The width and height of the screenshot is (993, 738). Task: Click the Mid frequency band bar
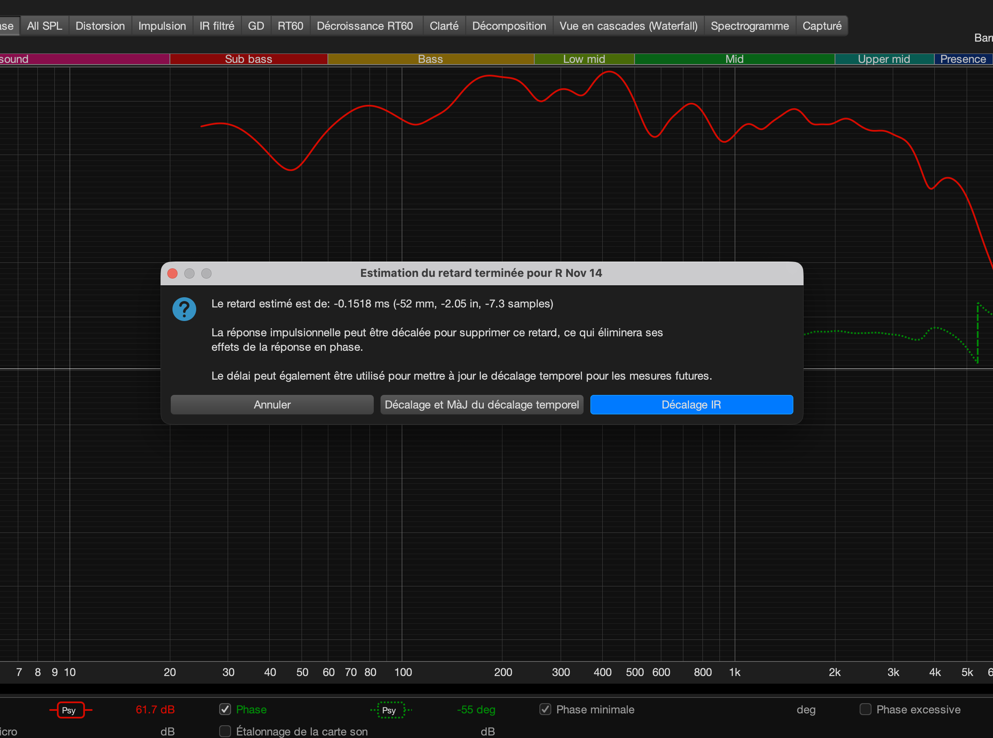click(x=734, y=59)
